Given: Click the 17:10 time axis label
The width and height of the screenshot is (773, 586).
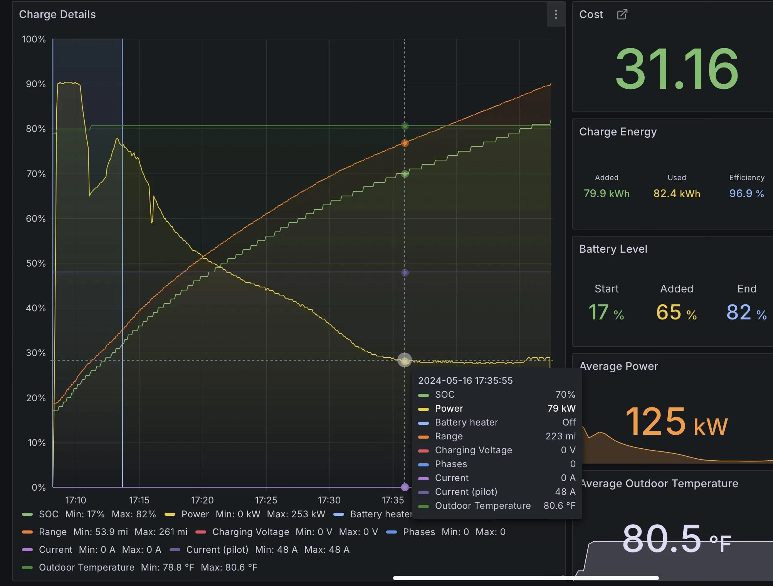Looking at the screenshot, I should 76,500.
